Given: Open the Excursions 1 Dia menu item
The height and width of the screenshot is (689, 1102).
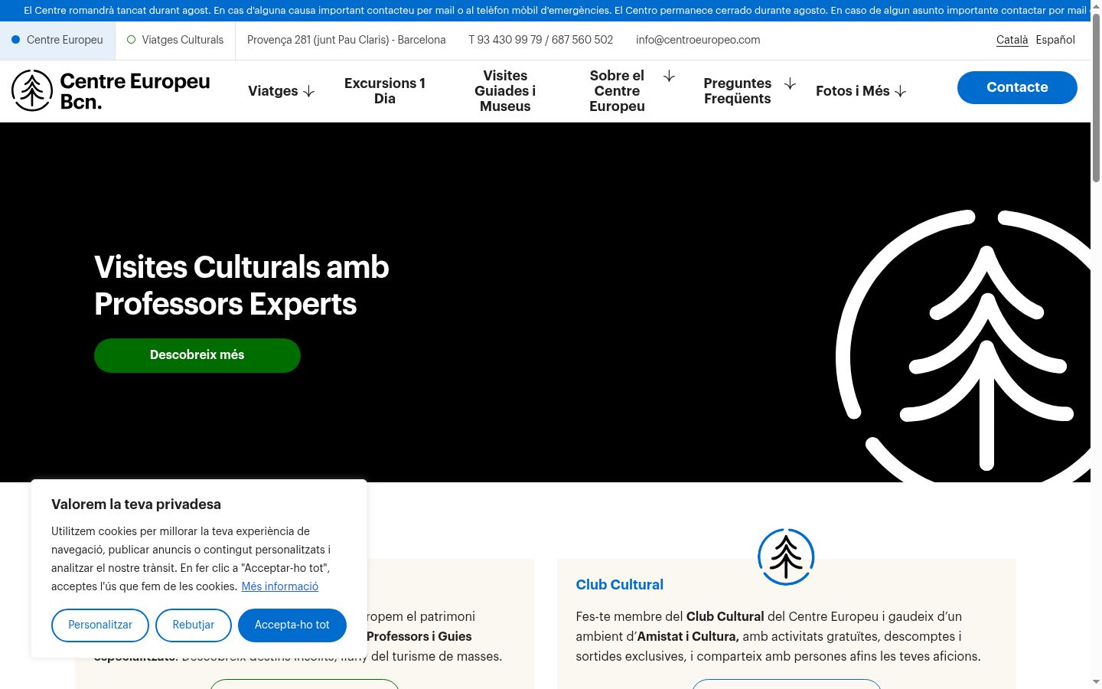Looking at the screenshot, I should 385,91.
